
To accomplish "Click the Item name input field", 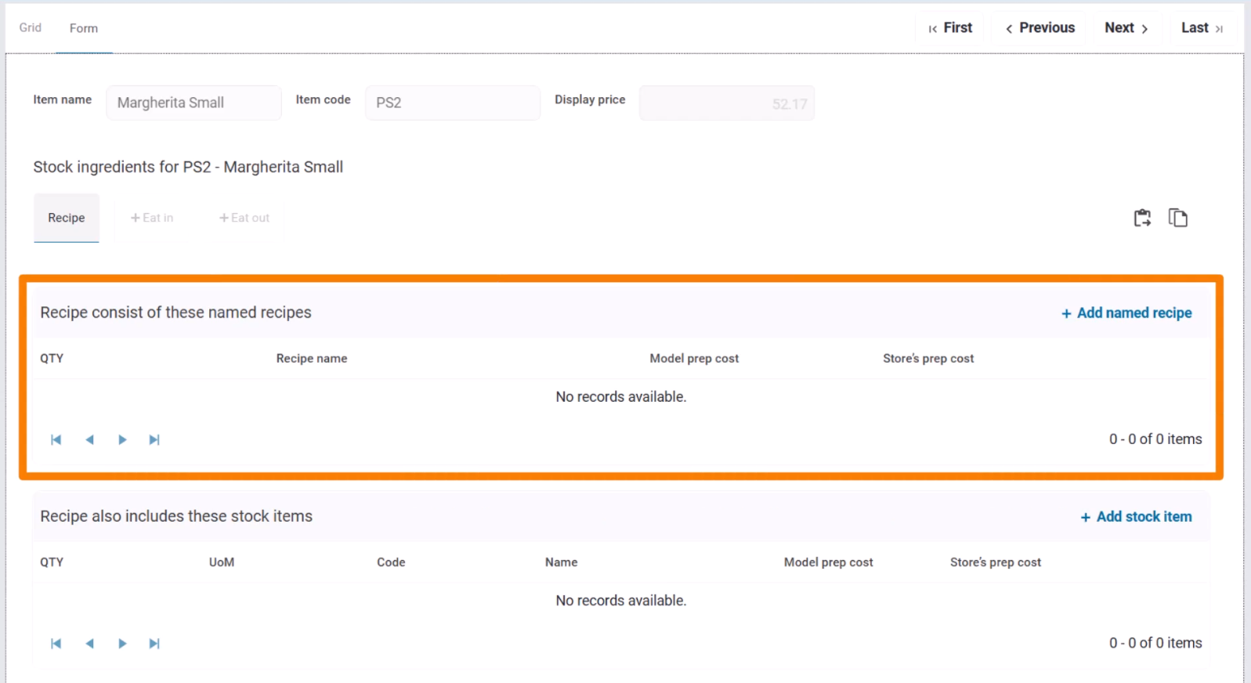I will [193, 103].
